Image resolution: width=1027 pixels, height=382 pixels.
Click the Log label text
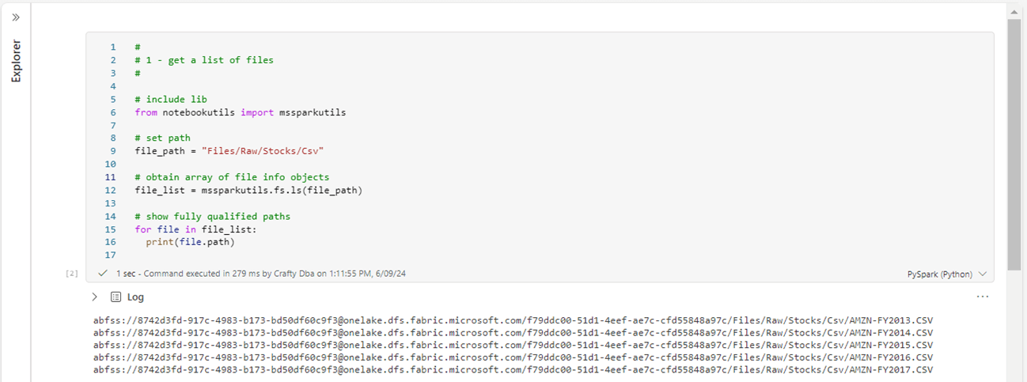[x=135, y=297]
